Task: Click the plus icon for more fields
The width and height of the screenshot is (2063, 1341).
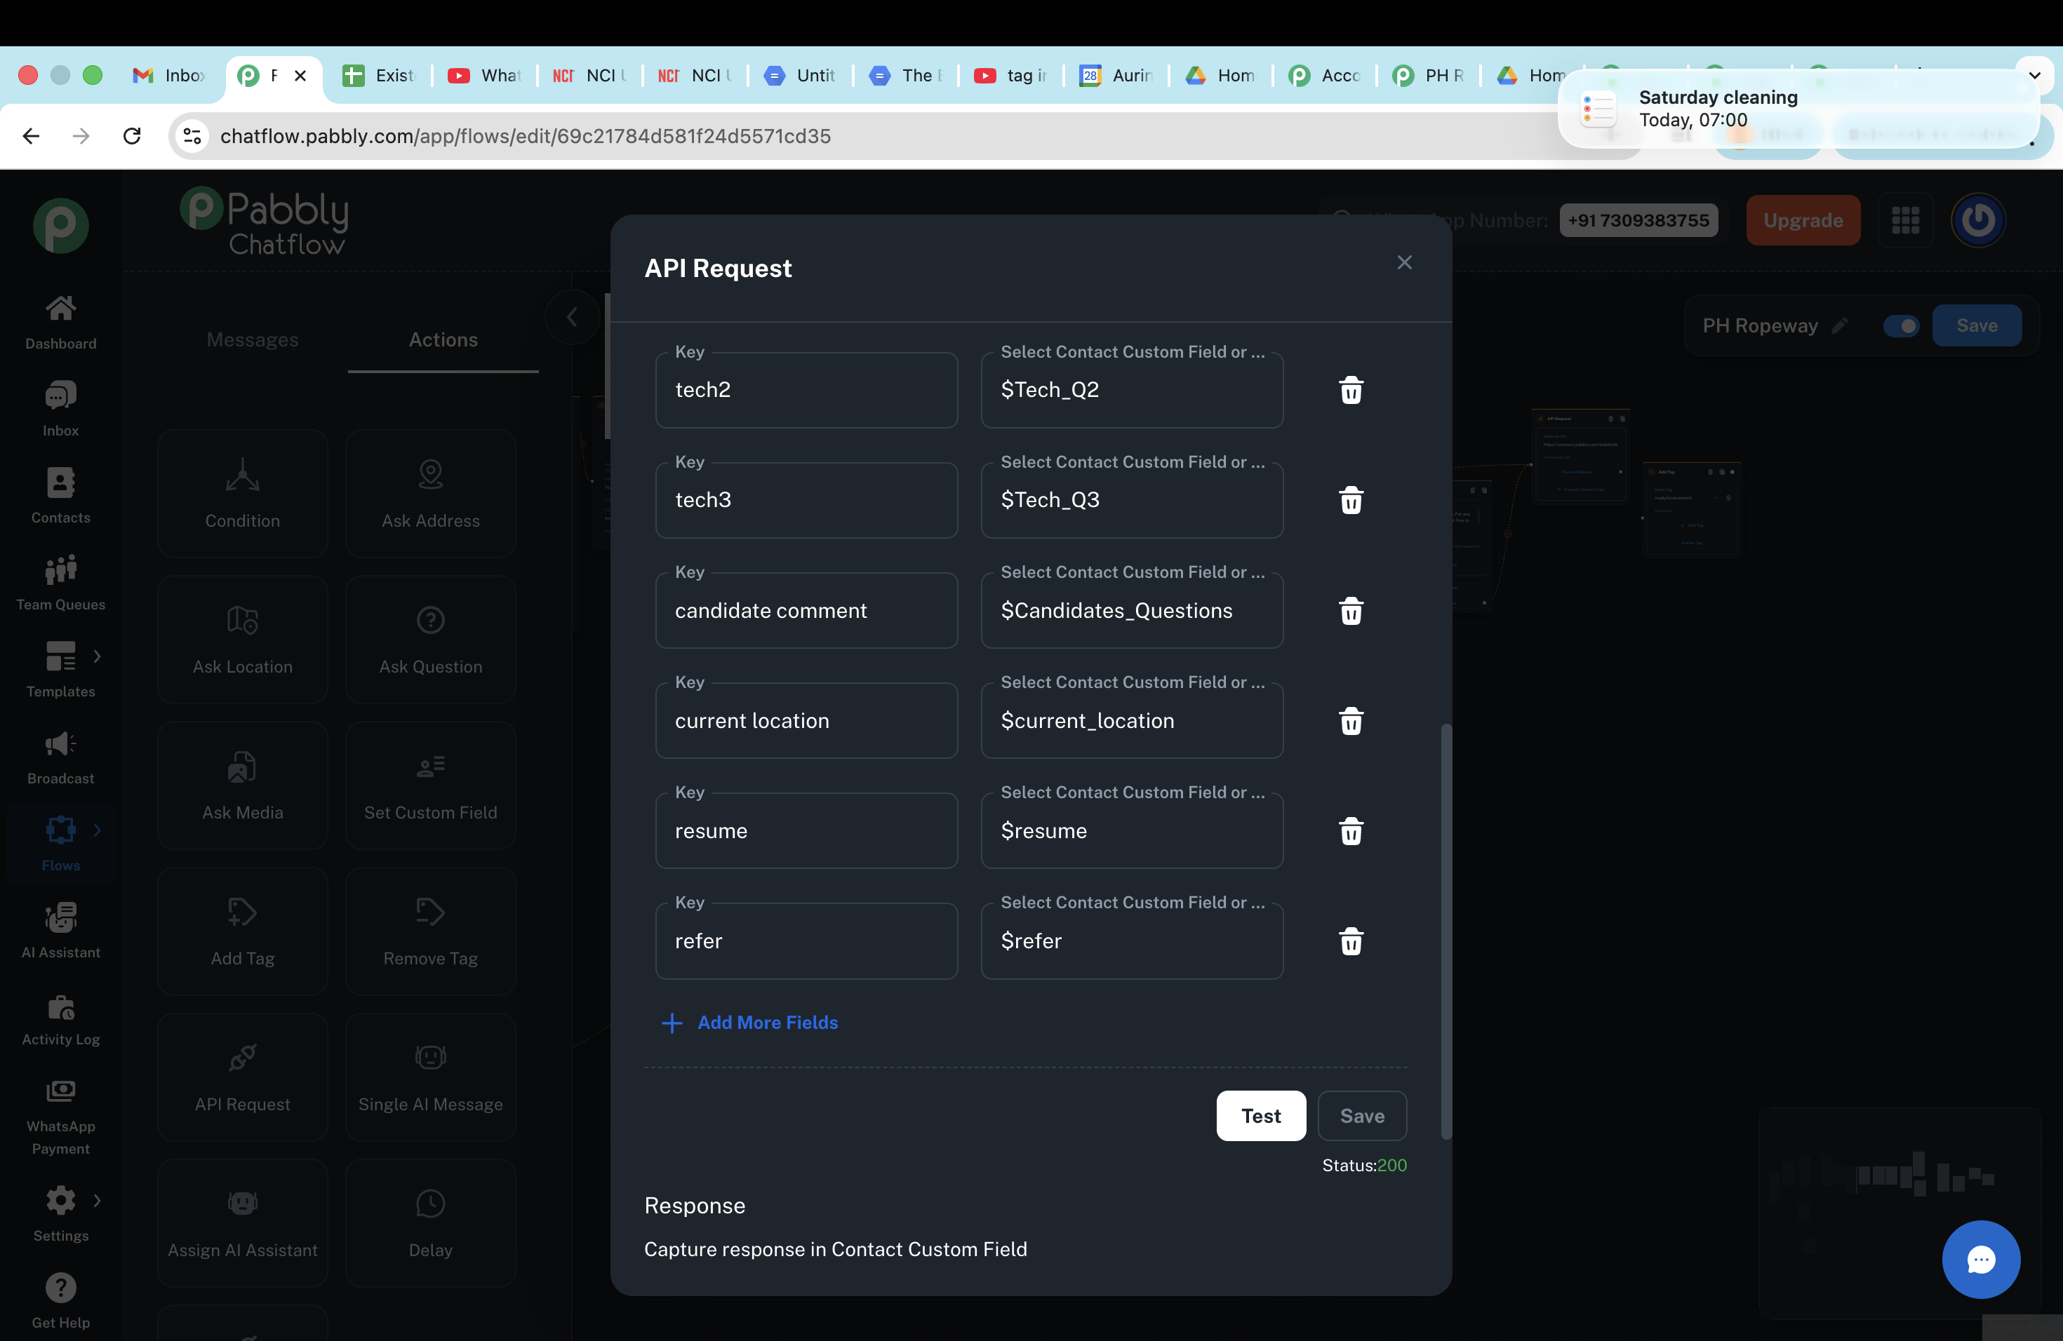Action: point(672,1023)
